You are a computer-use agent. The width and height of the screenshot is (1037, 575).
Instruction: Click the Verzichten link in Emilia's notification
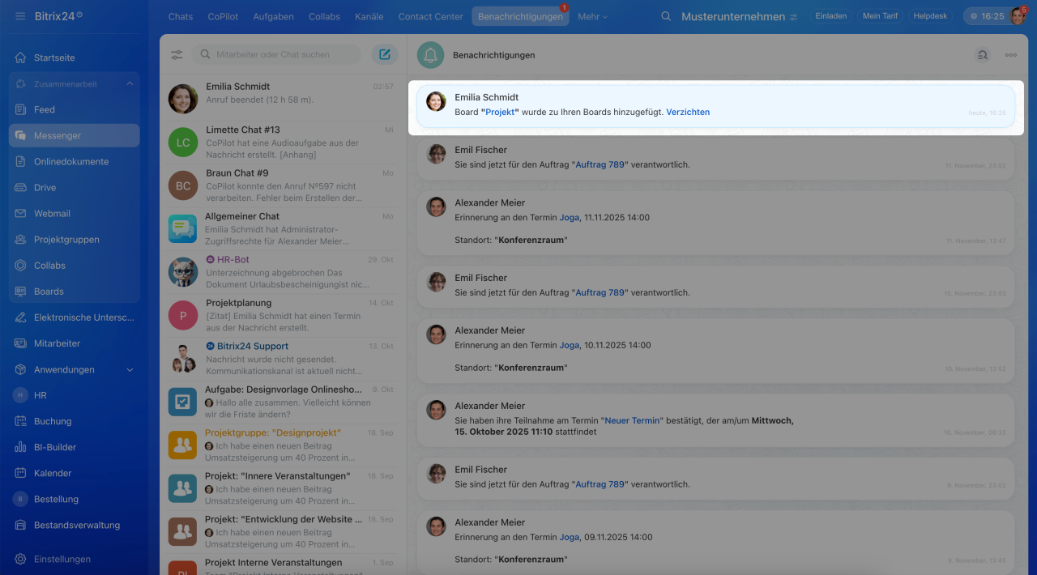[688, 112]
